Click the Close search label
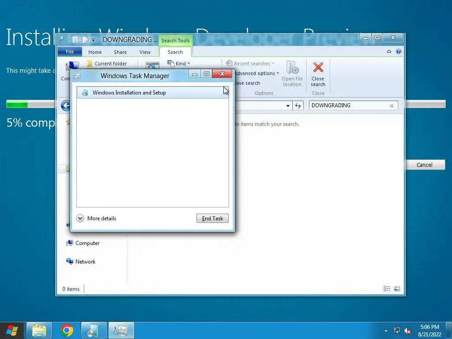This screenshot has width=452, height=339. (x=318, y=82)
